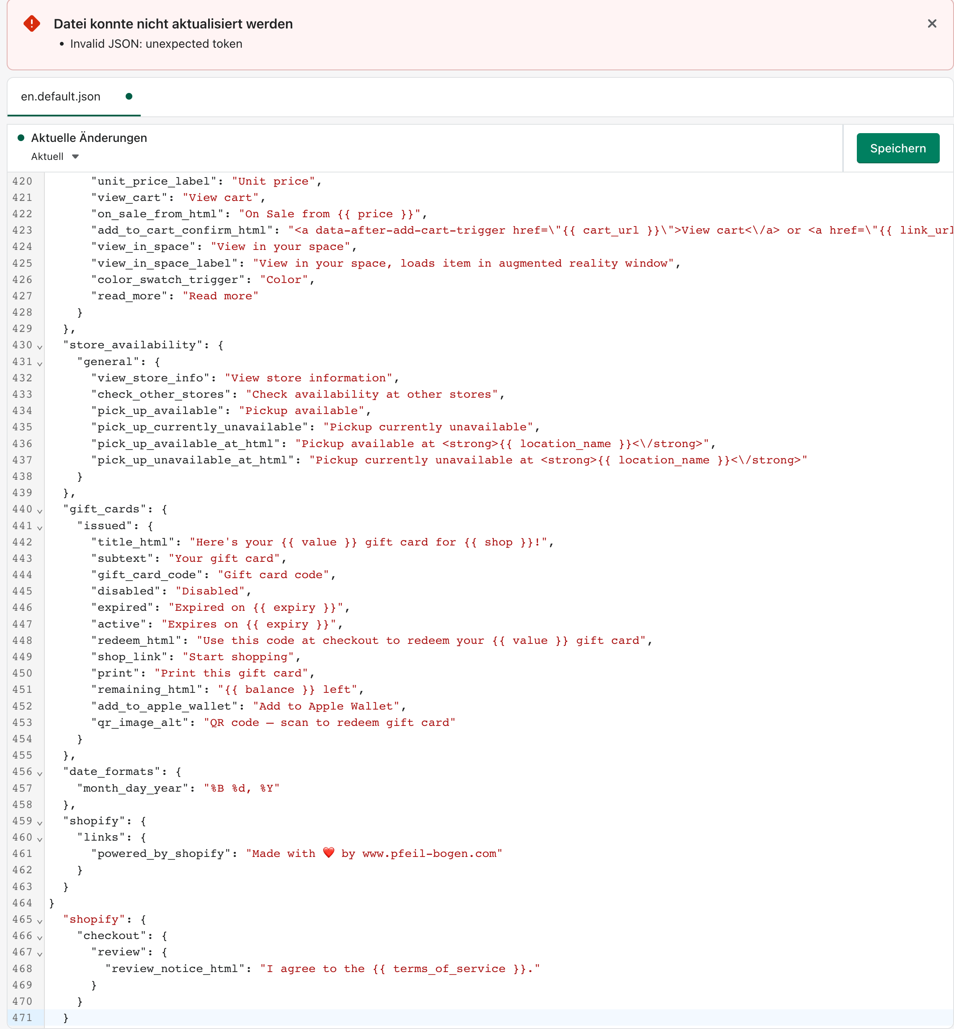Collapse links block at line 460
This screenshot has width=954, height=1029.
40,839
